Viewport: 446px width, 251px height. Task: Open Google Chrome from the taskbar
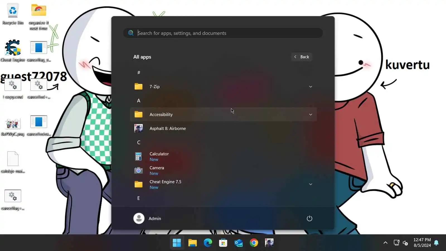tap(254, 243)
